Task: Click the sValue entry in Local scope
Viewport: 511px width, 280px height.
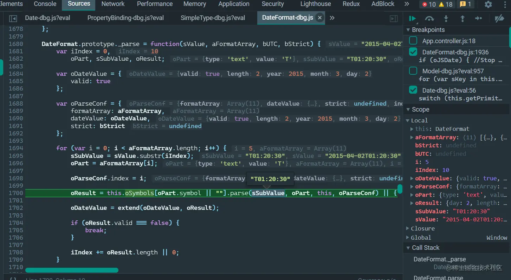Action: coord(461,219)
